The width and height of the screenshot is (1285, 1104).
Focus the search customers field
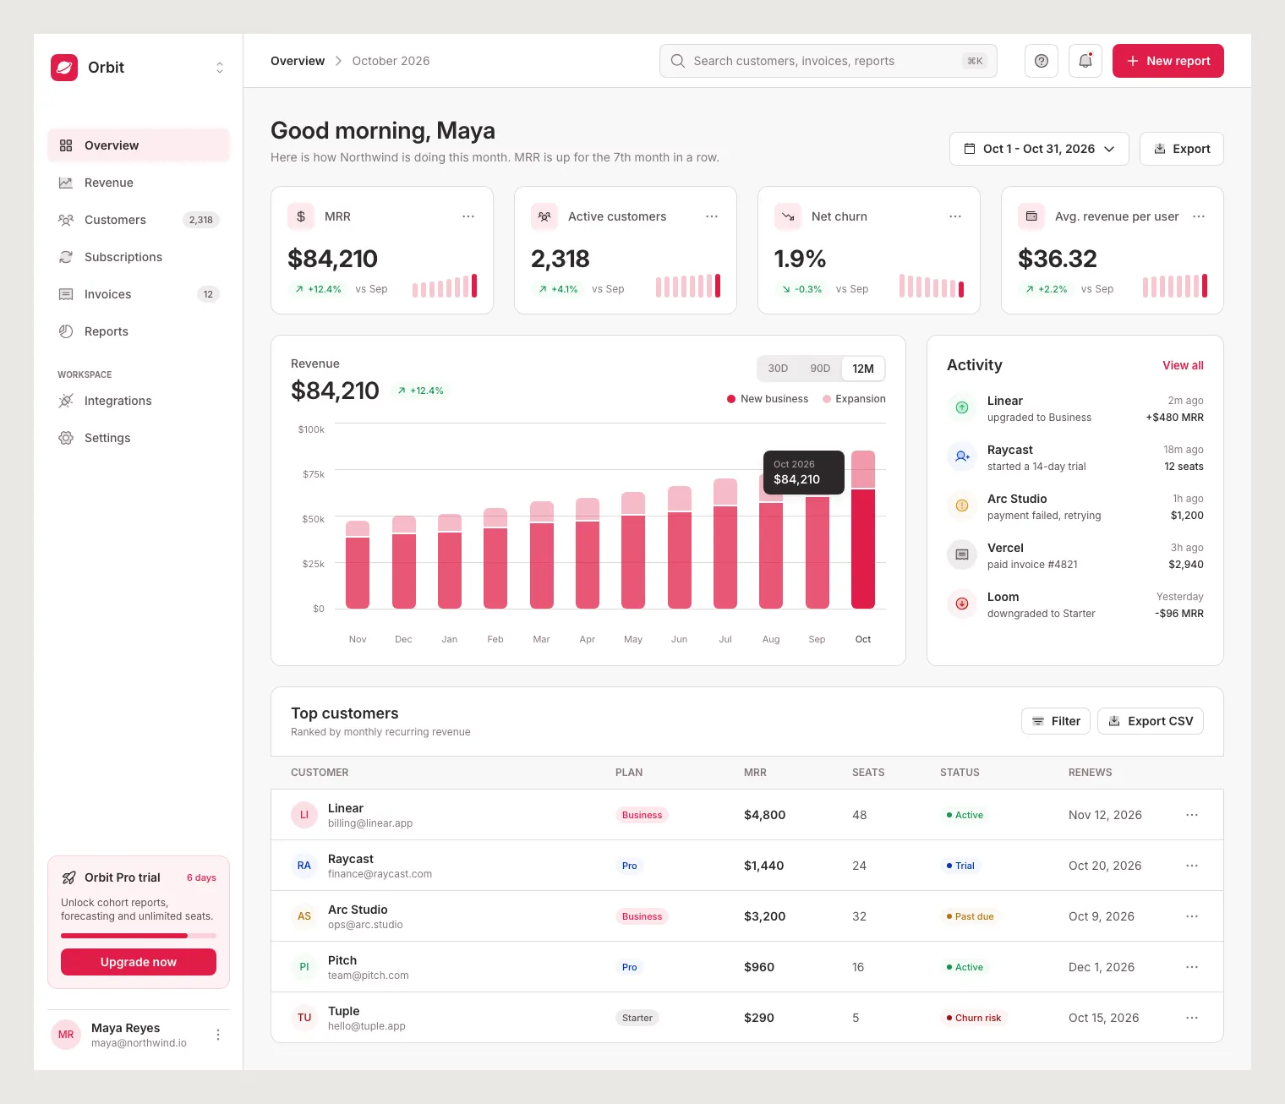[x=828, y=61]
